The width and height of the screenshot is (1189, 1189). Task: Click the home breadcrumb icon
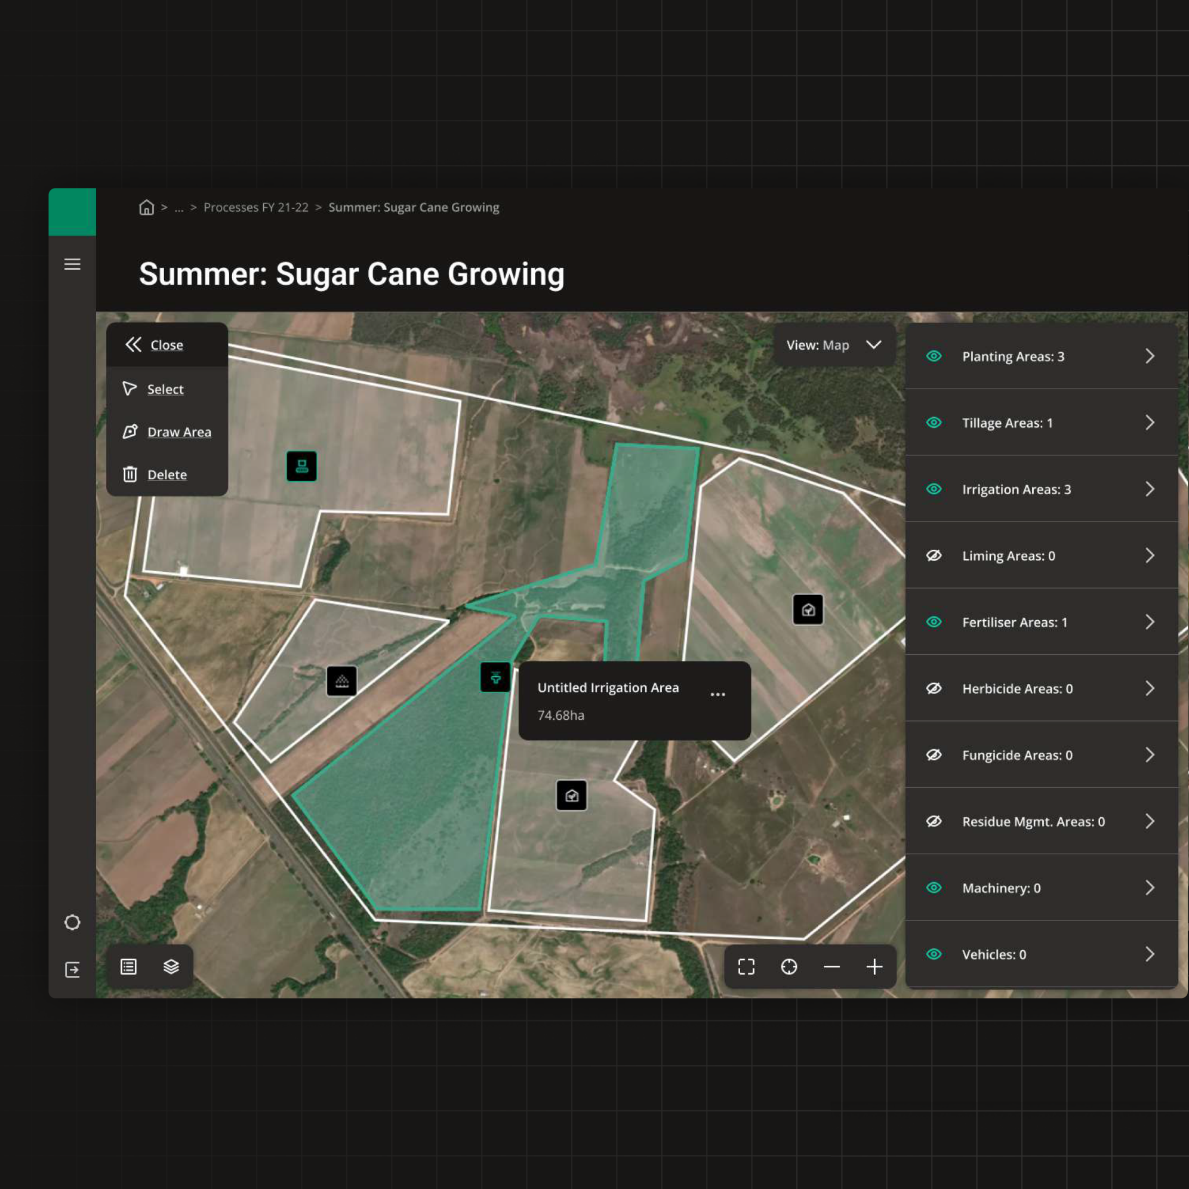(x=146, y=207)
